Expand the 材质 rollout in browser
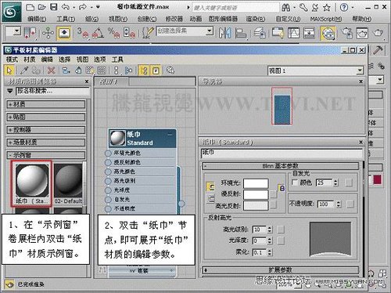391x293 pixels. [x=46, y=104]
